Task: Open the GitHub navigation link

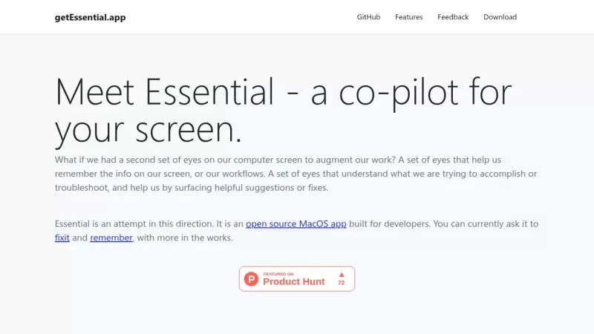Action: click(368, 17)
